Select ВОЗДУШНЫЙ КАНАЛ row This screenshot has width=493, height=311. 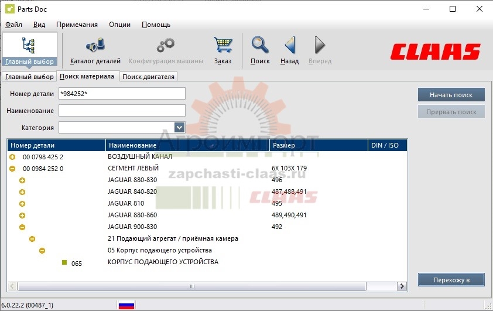tap(140, 156)
